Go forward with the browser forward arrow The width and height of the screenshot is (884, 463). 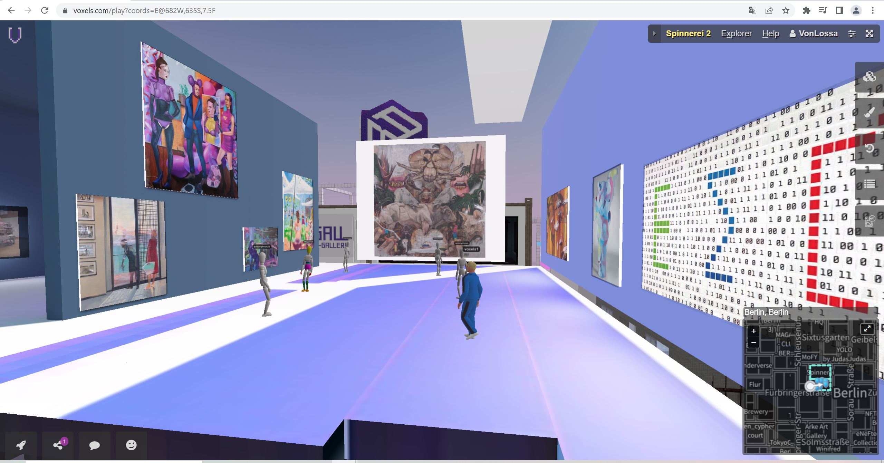pyautogui.click(x=28, y=10)
